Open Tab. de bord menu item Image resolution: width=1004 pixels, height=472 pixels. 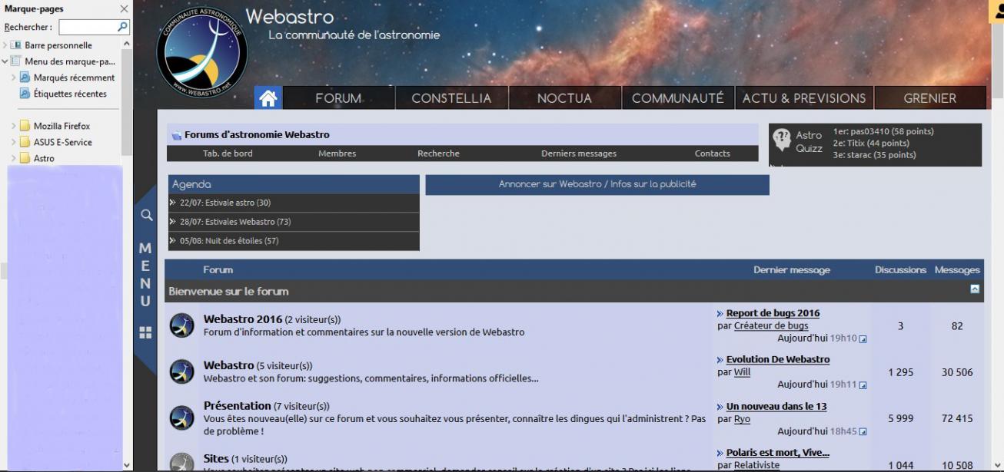tap(228, 153)
